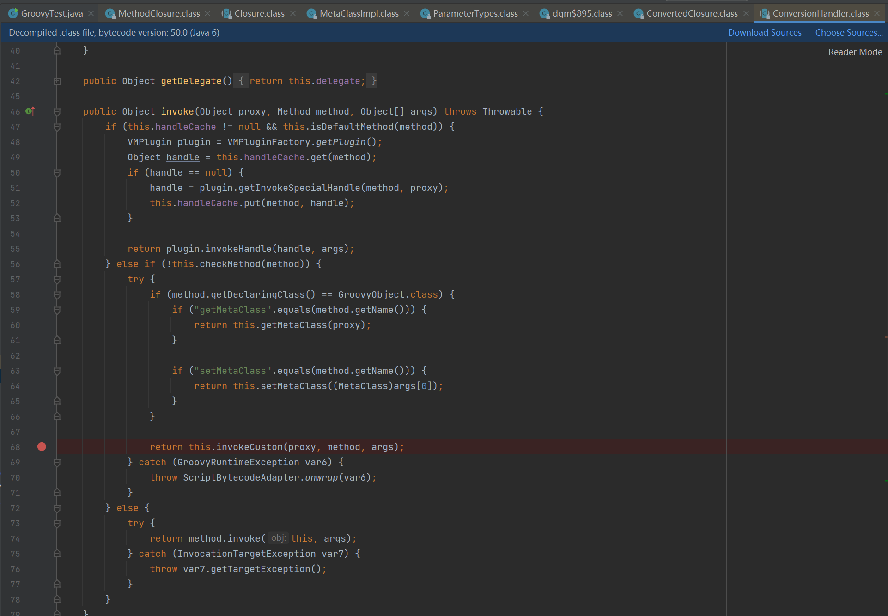Click the Choose Sources link

click(848, 32)
